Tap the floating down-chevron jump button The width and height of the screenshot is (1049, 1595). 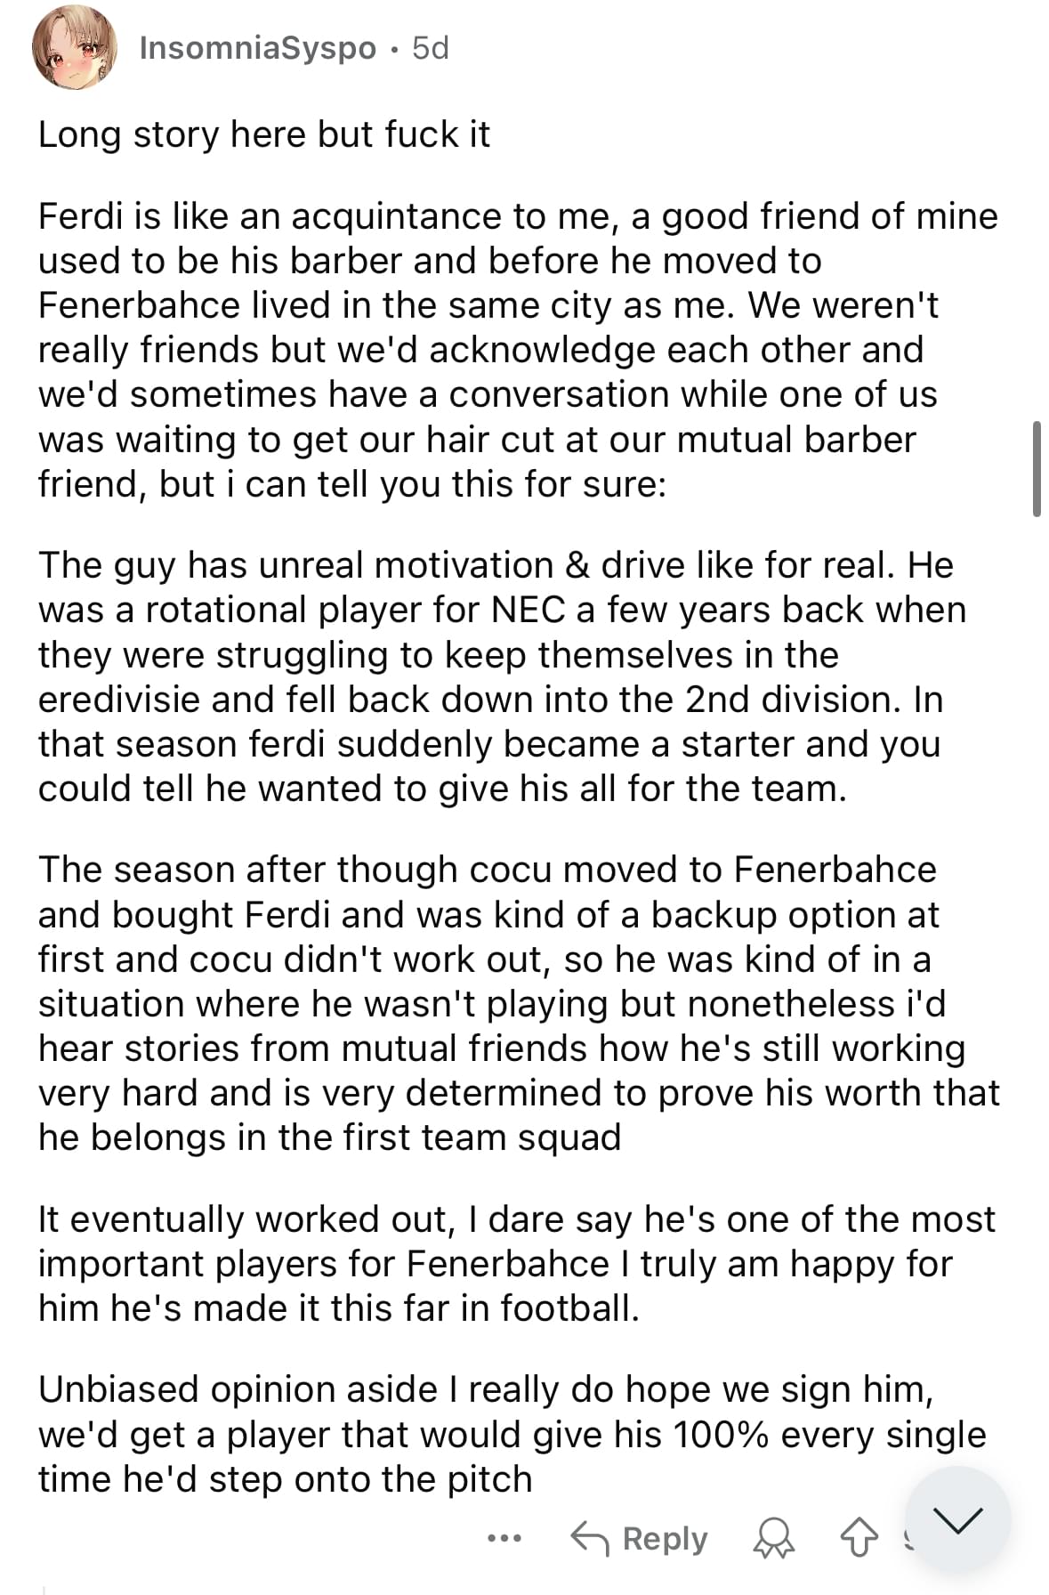tap(957, 1520)
